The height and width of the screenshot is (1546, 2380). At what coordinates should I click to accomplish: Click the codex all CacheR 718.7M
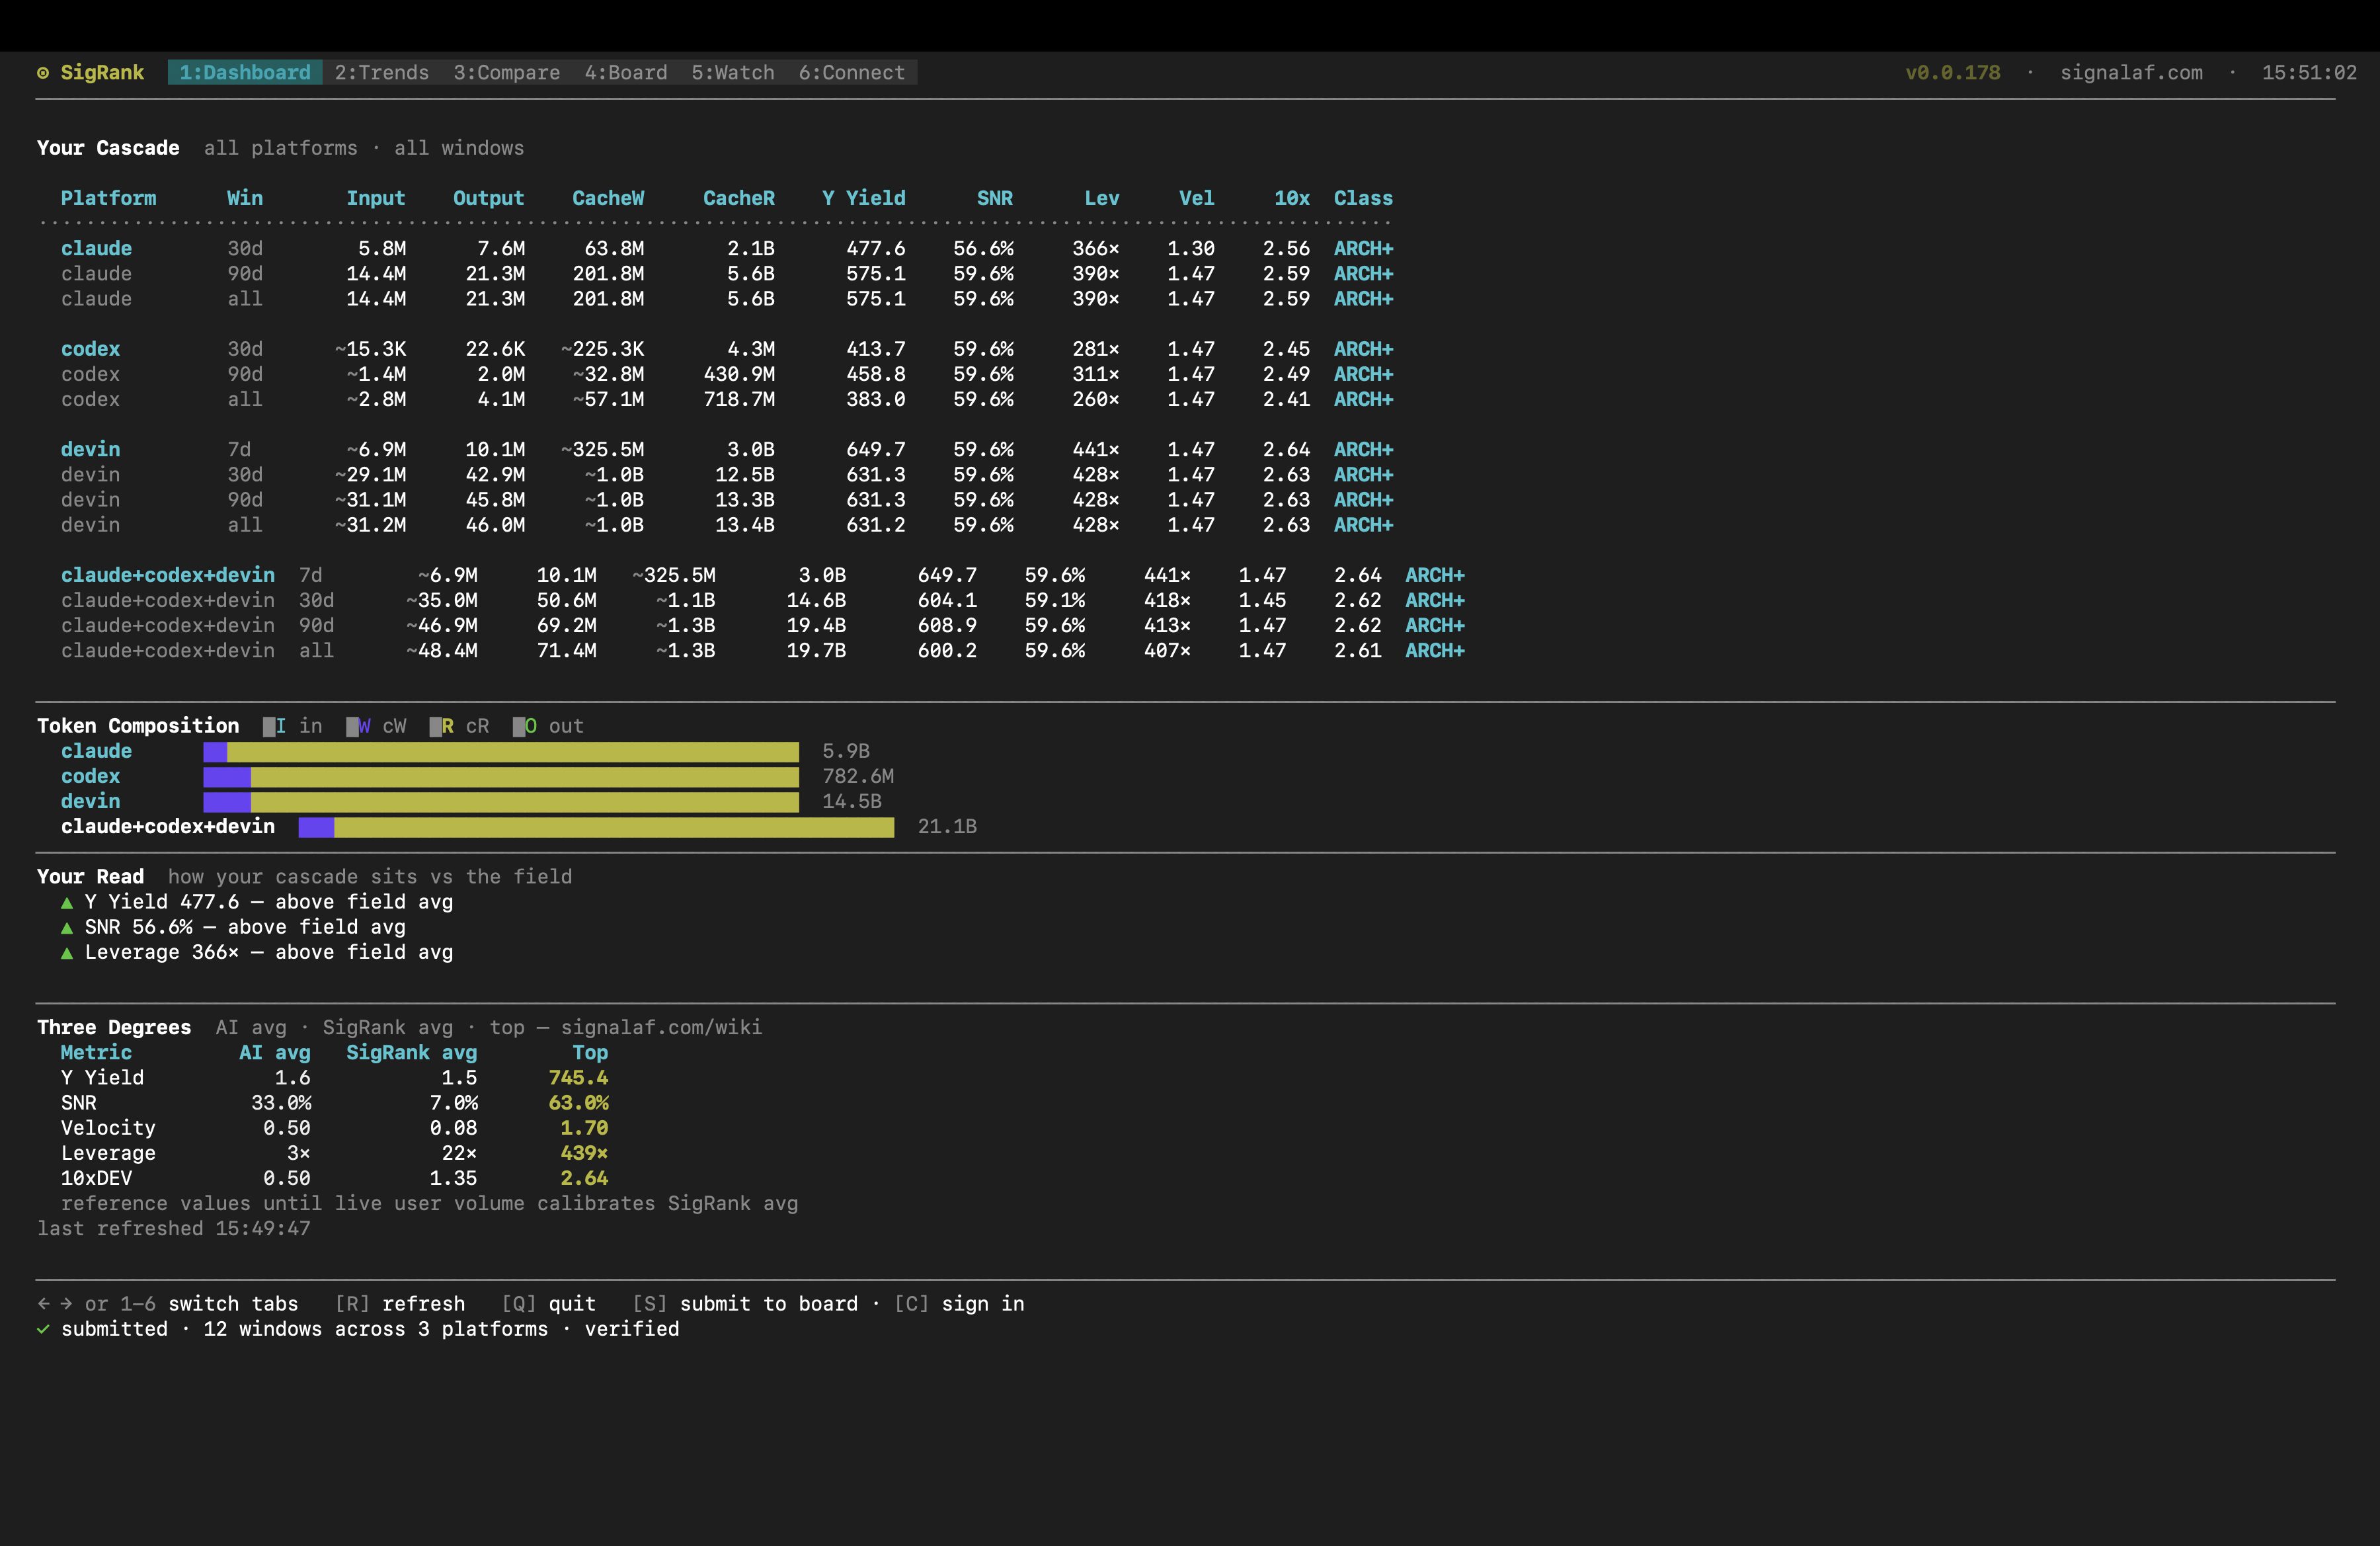(x=739, y=399)
